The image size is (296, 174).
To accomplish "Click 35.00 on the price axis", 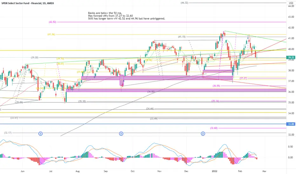I will (291, 103).
